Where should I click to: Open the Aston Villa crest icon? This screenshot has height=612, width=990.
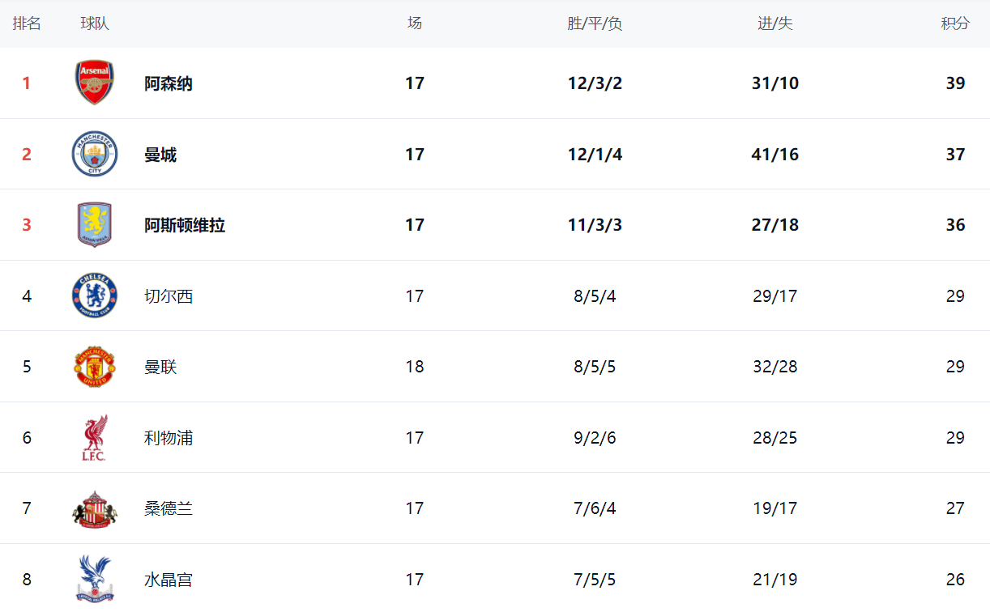(95, 224)
